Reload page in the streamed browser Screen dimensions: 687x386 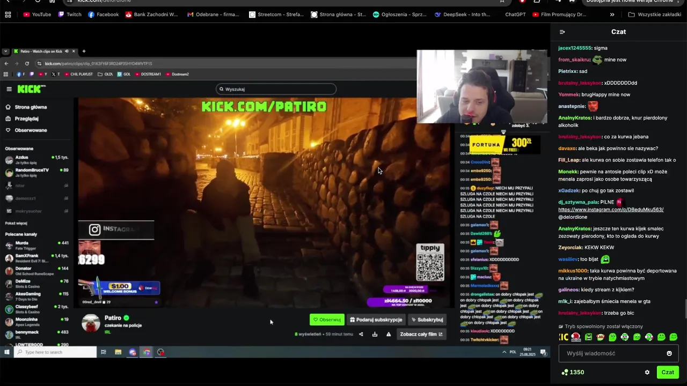[x=27, y=63]
